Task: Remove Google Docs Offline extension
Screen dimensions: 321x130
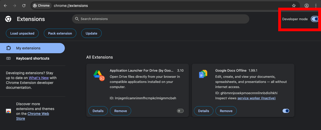Action: 226,111
